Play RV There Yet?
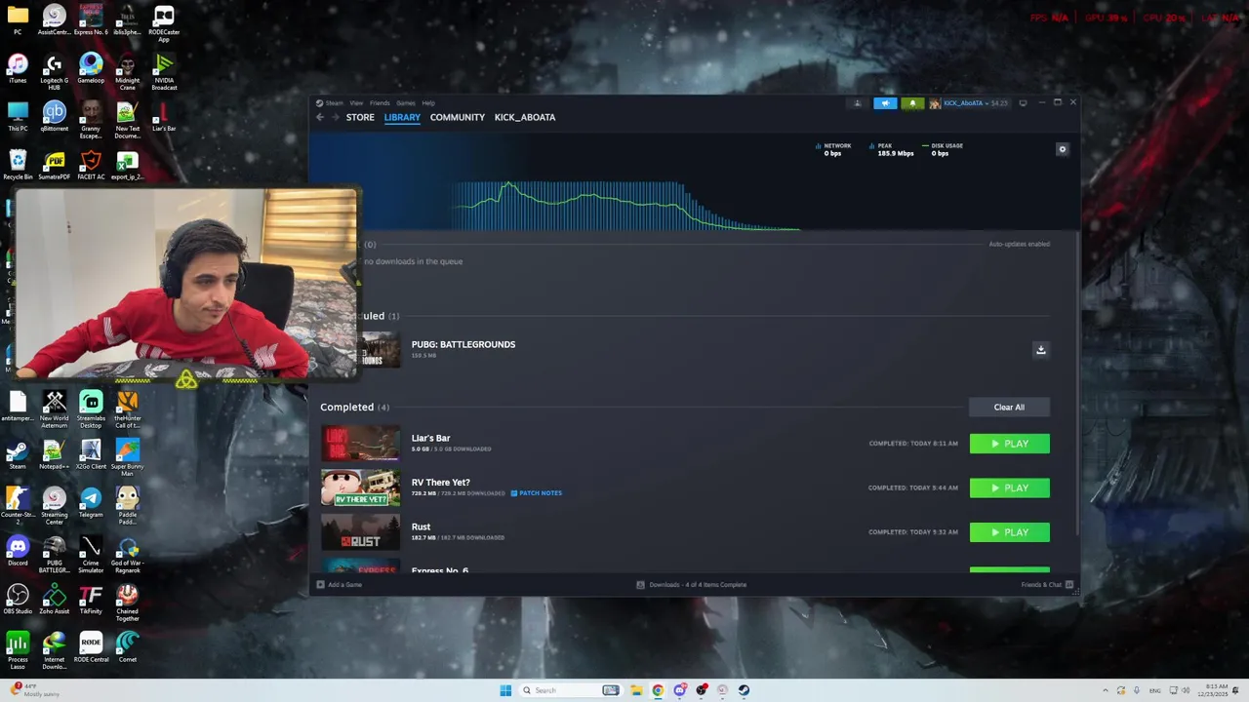This screenshot has height=702, width=1249. pyautogui.click(x=1010, y=487)
